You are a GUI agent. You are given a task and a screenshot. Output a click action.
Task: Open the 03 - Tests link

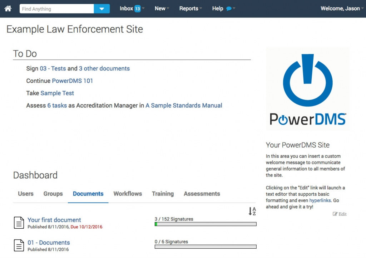pos(53,69)
